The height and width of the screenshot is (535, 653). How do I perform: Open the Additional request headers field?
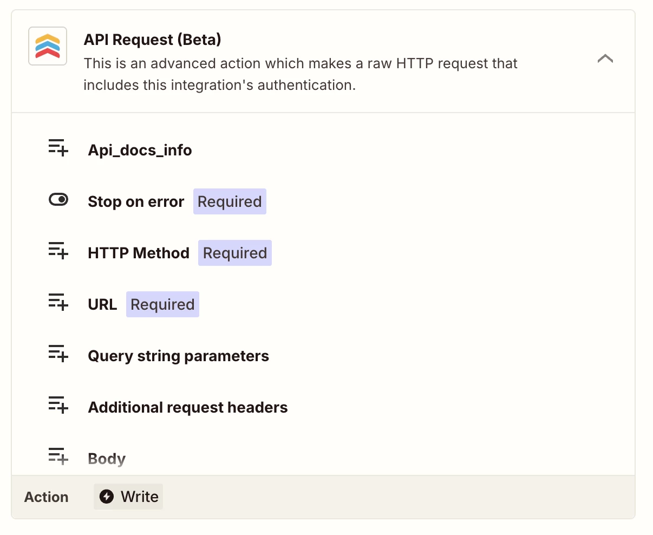click(188, 407)
